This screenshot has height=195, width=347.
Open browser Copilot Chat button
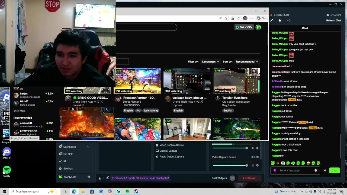coord(262,18)
